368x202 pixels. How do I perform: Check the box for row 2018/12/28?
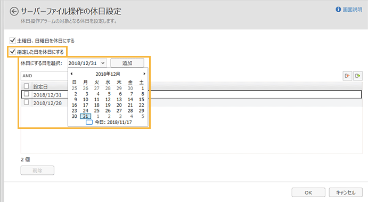pos(27,102)
